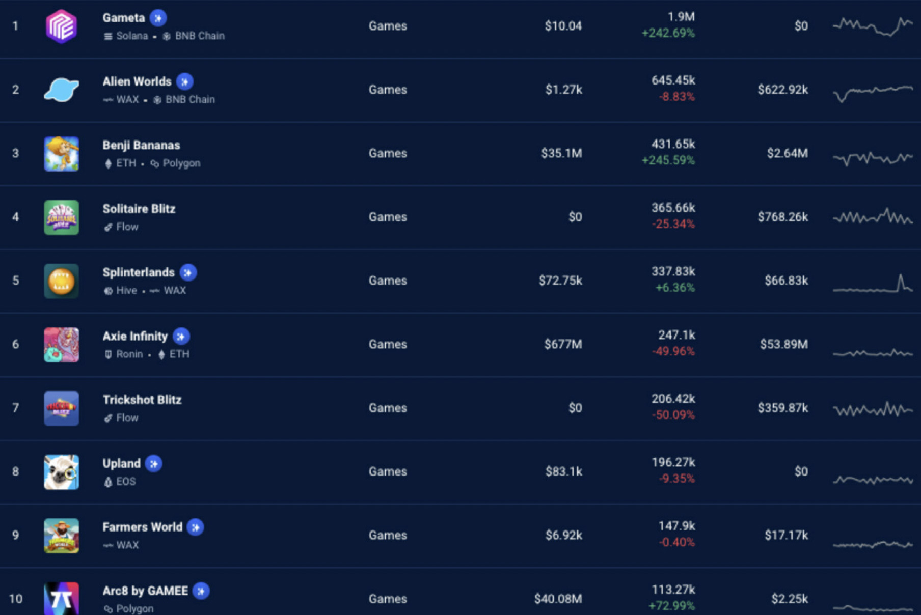Screen dimensions: 921x615
Task: Open the Splinterlands orange monster logo
Action: tap(61, 281)
